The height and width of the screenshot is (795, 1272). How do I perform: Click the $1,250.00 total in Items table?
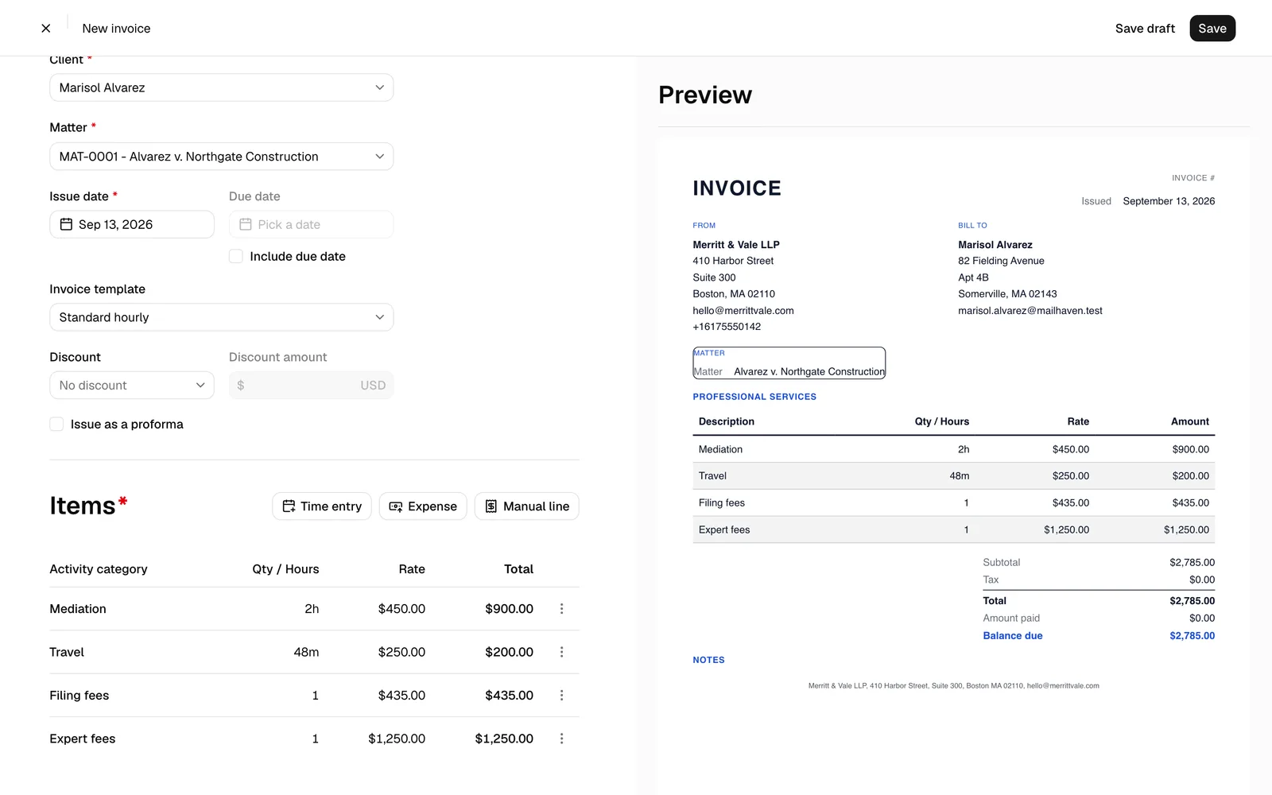pyautogui.click(x=504, y=739)
